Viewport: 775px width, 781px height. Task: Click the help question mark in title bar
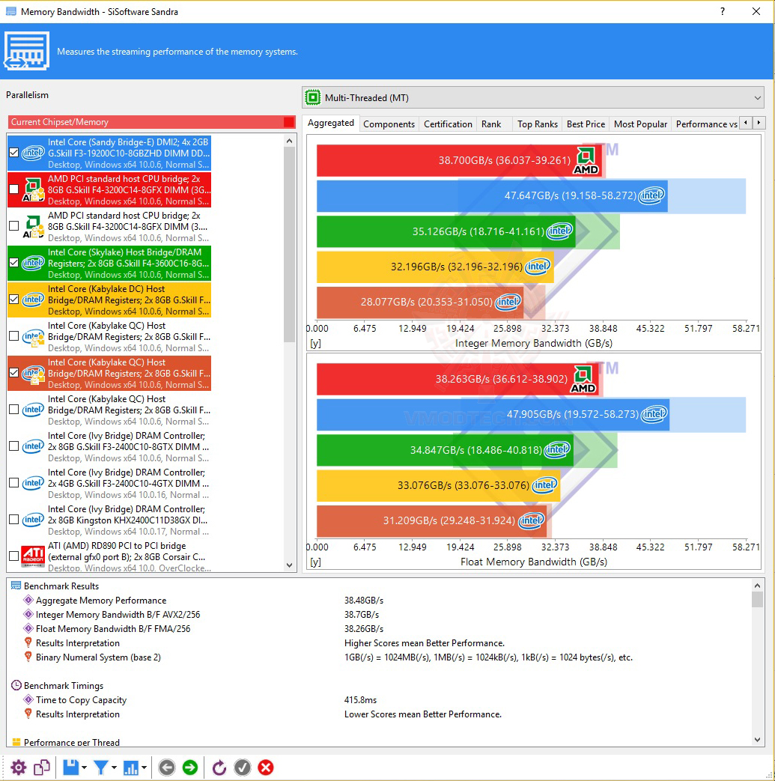[x=723, y=11]
